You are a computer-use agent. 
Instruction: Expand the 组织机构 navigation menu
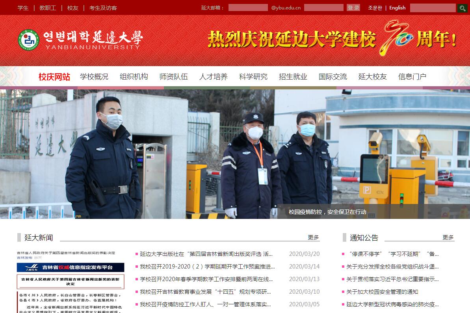[134, 77]
